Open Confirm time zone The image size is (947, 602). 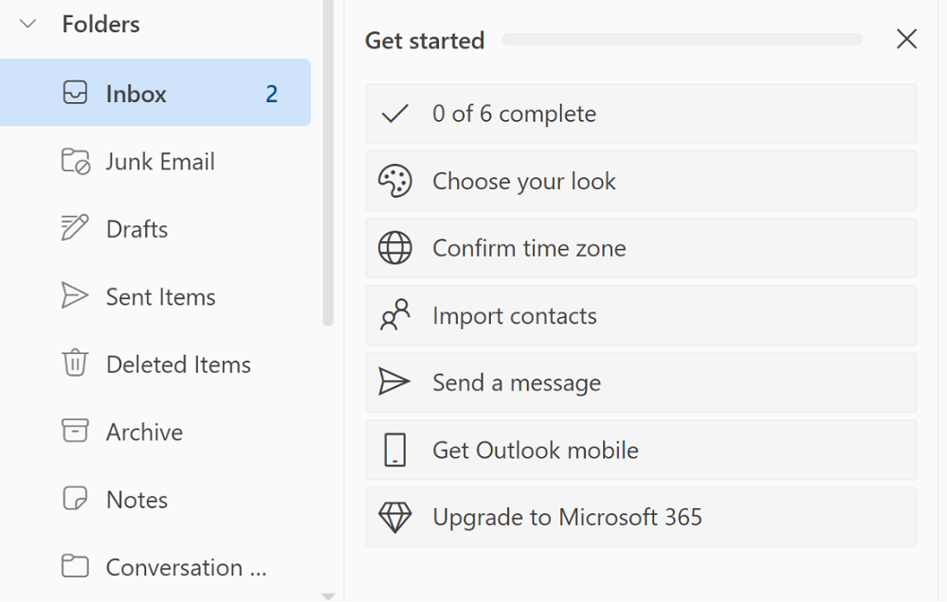tap(641, 248)
